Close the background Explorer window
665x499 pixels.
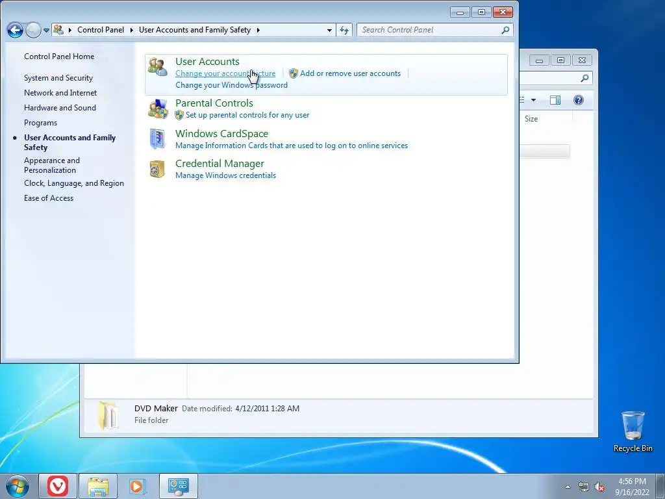click(582, 60)
